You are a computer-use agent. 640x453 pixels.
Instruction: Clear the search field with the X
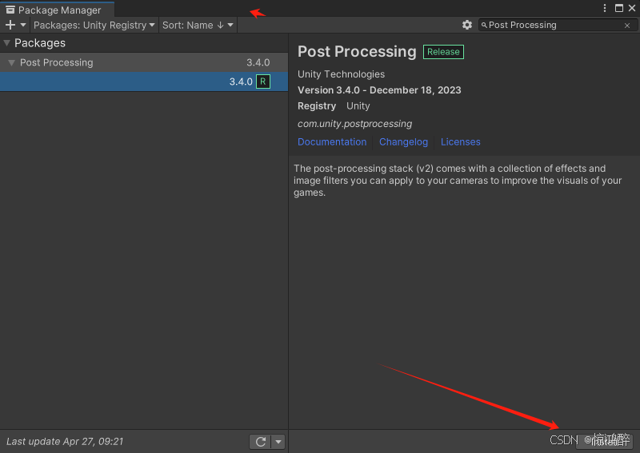coord(627,26)
